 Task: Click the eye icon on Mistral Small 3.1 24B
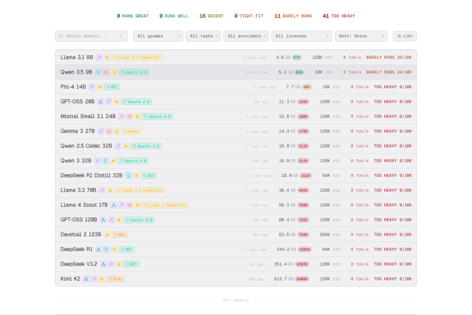(x=130, y=116)
